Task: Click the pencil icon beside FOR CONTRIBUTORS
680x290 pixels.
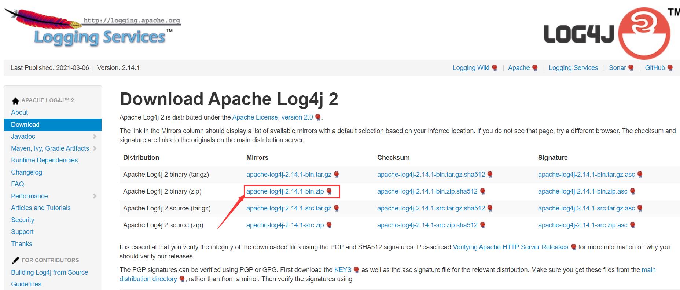Action: [x=15, y=260]
